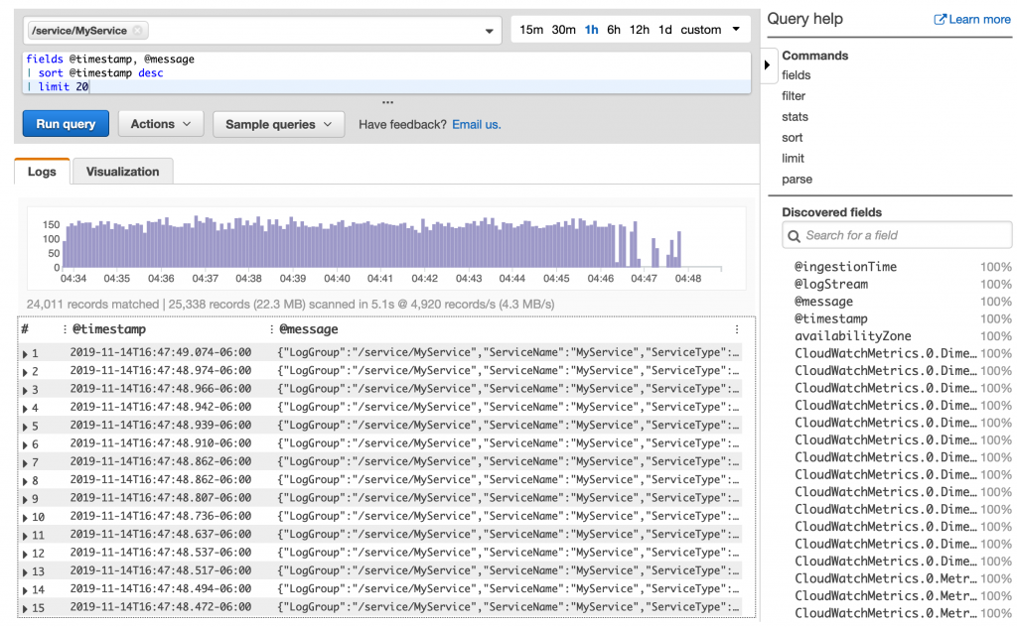The width and height of the screenshot is (1017, 627).
Task: Click the ellipsis to resize the query editor
Action: tap(387, 102)
